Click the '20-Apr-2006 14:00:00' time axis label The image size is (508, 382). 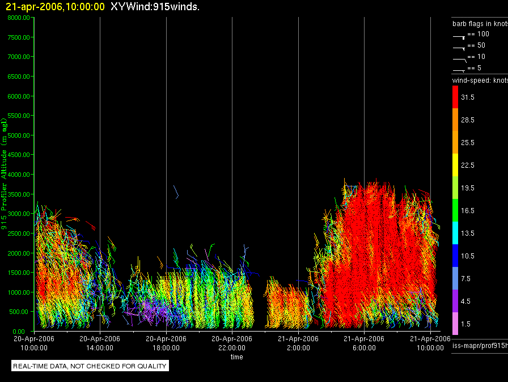[100, 343]
